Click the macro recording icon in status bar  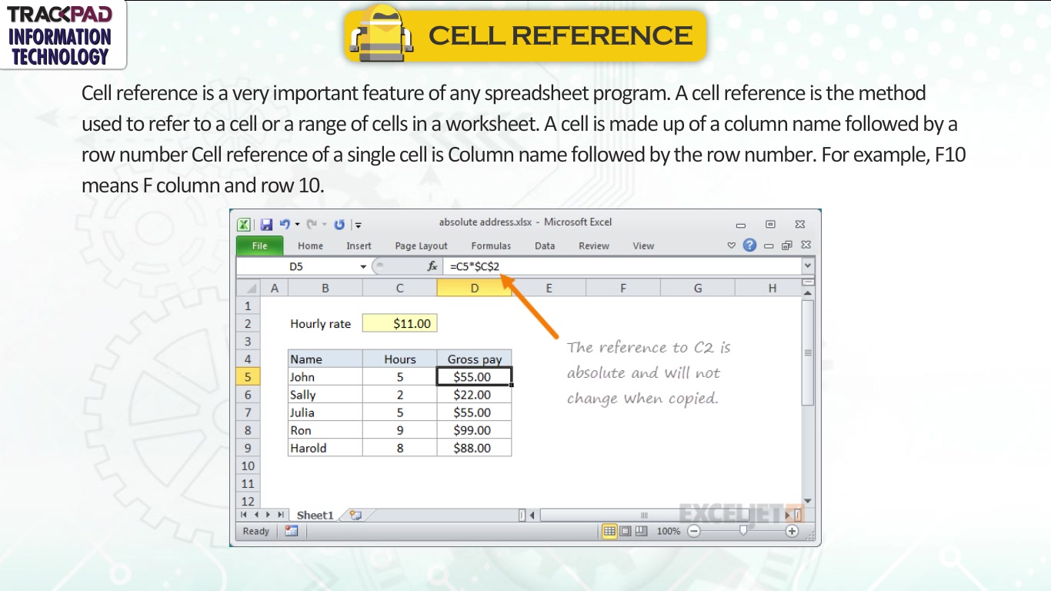292,531
